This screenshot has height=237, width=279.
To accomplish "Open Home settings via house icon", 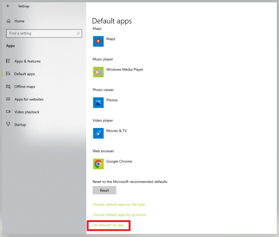I will pyautogui.click(x=8, y=21).
